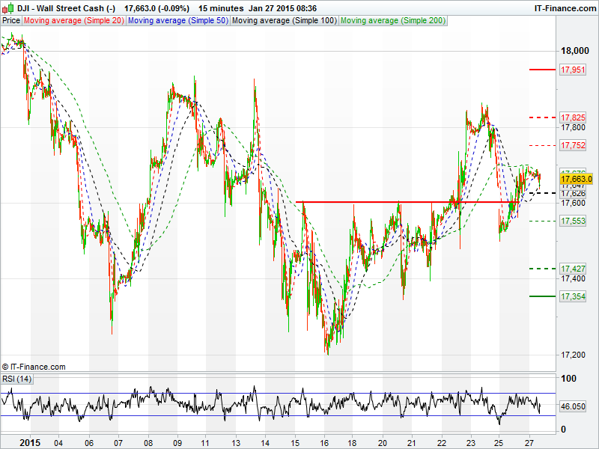Select the Price legend tab
Screen dimensions: 599x449
coord(11,20)
